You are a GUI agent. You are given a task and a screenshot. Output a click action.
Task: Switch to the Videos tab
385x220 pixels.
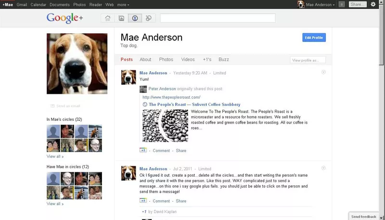tap(188, 59)
